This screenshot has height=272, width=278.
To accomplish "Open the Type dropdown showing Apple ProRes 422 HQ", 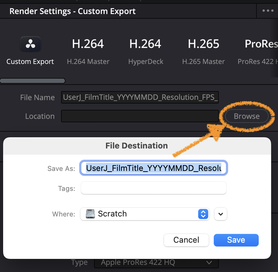I will [x=156, y=263].
